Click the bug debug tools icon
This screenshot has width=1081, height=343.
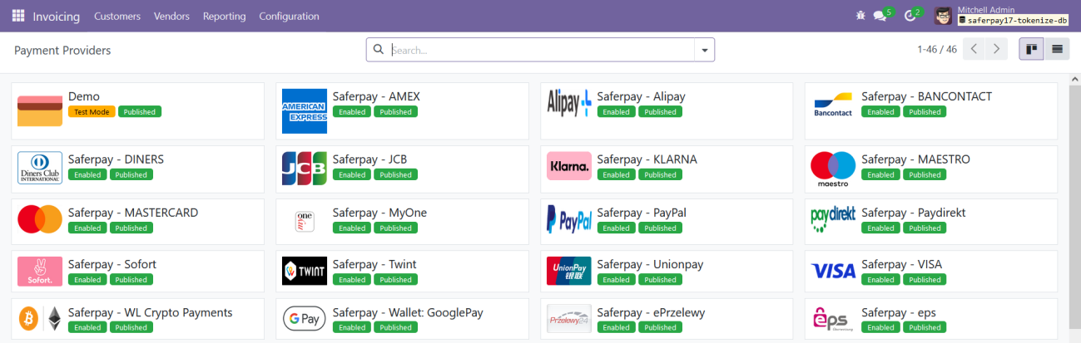coord(860,16)
